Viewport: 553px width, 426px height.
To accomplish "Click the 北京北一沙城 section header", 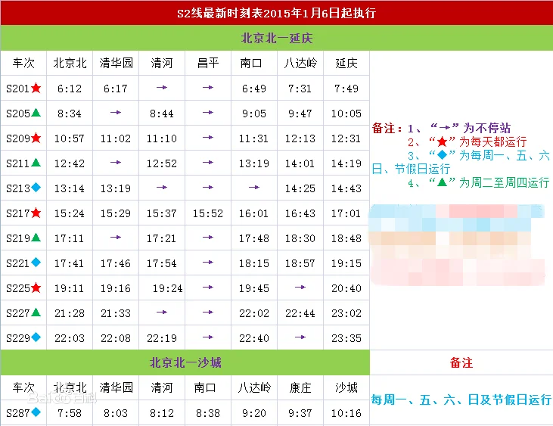I will [x=185, y=362].
